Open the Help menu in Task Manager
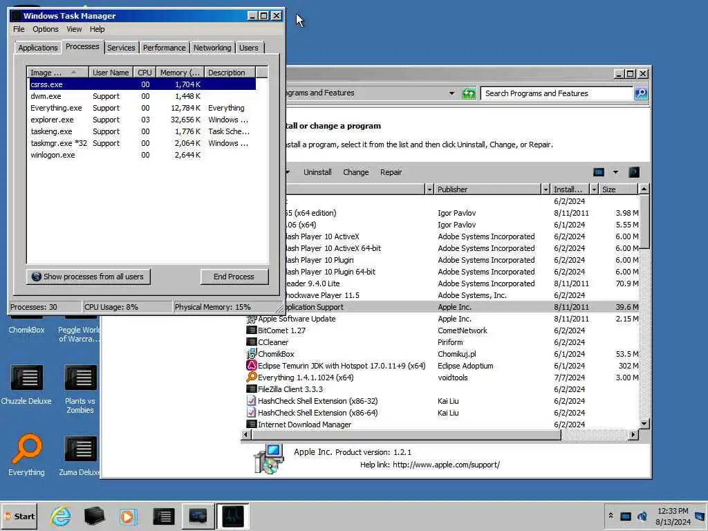The image size is (708, 531). pos(97,29)
